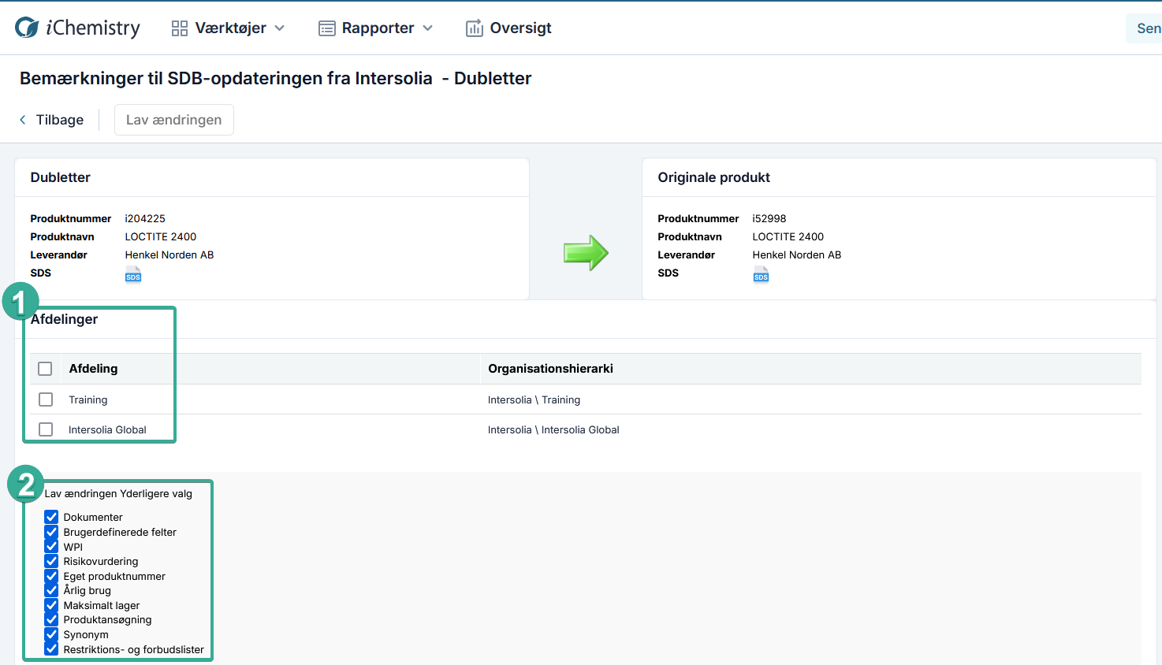Uncheck Restriktions- og forbudslister option

click(51, 649)
